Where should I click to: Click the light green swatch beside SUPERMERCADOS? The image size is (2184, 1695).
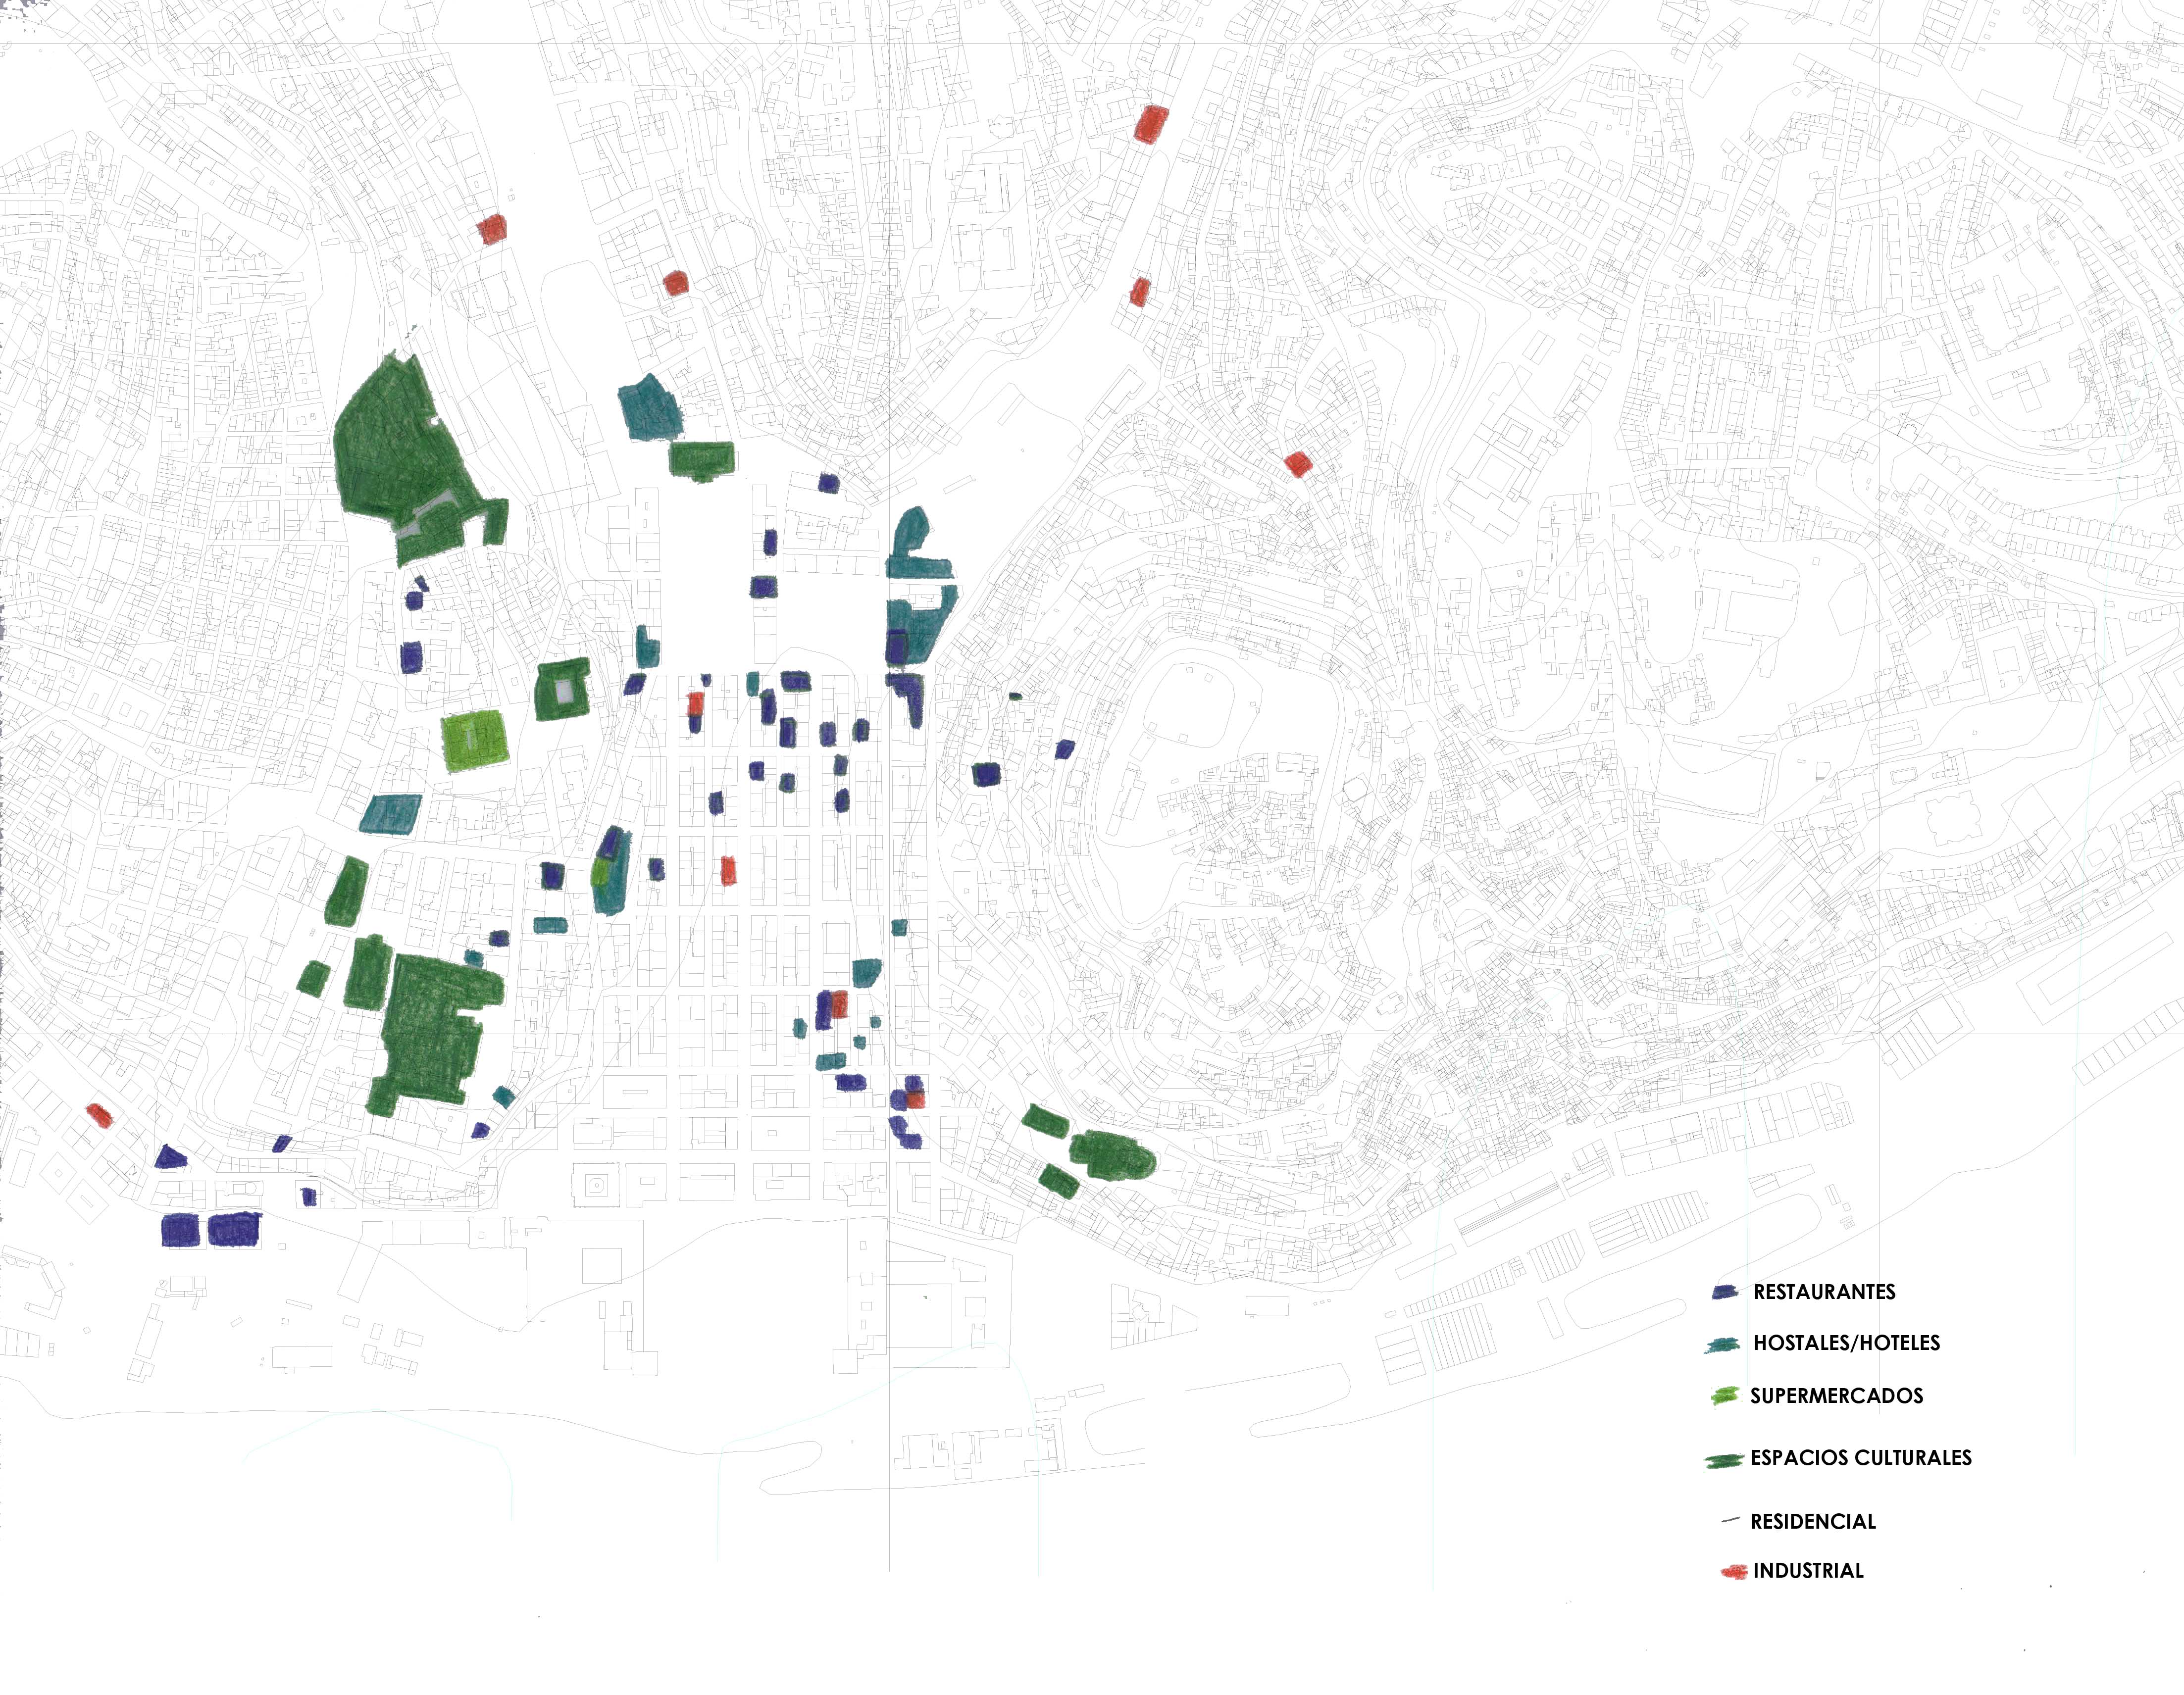[1725, 1396]
